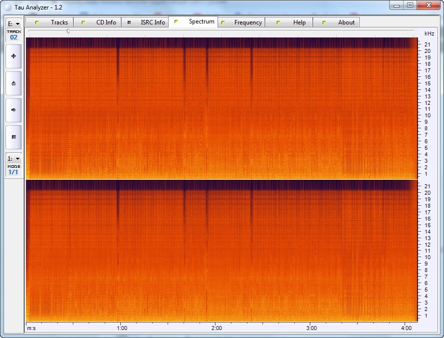The height and width of the screenshot is (338, 444).
Task: Click the 2:00 time axis label
Action: tap(217, 328)
